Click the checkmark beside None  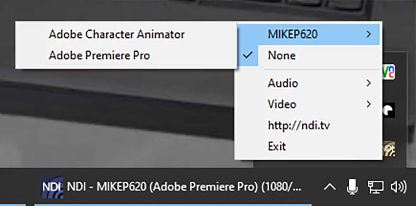248,55
